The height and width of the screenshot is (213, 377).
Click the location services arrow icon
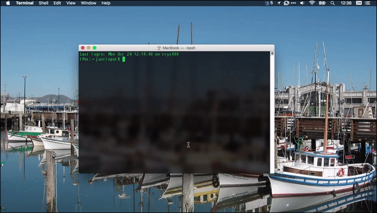(279, 3)
